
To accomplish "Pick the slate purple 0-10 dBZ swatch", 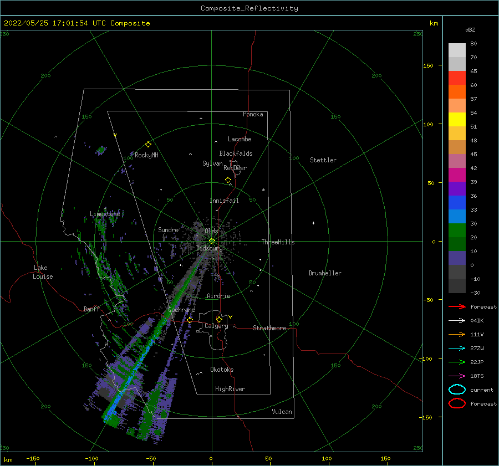I will (457, 258).
